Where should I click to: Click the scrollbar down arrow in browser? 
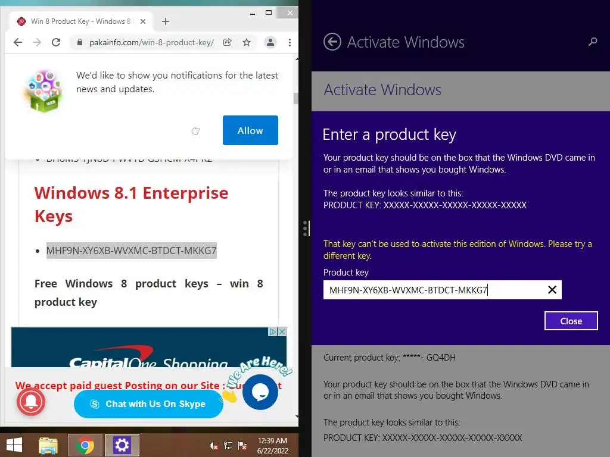coord(297,417)
